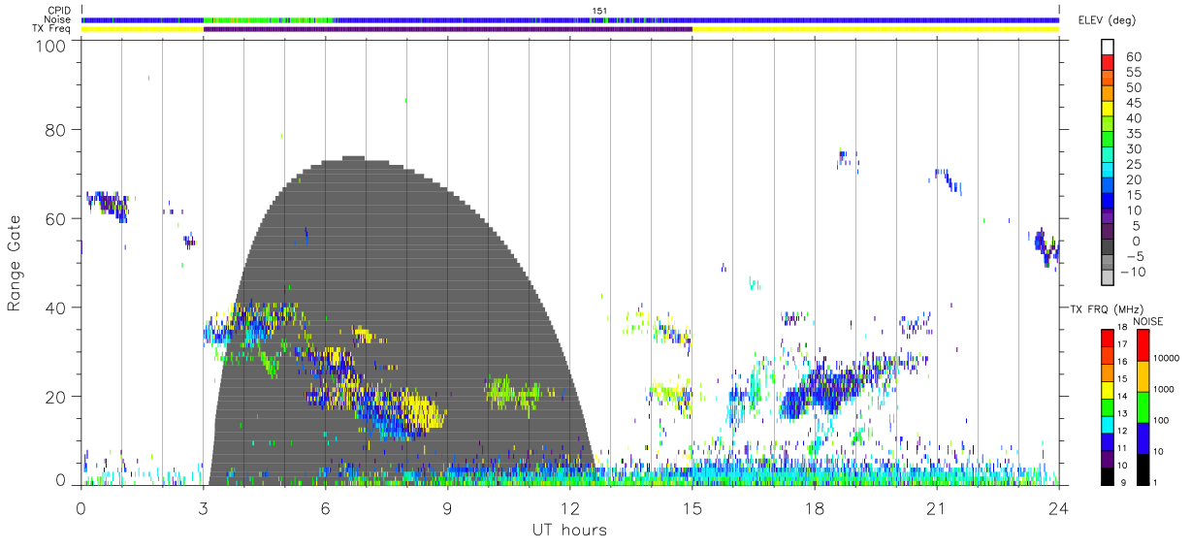The image size is (1191, 550).
Task: Click the ELEV (deg) legend title
Action: [1107, 20]
